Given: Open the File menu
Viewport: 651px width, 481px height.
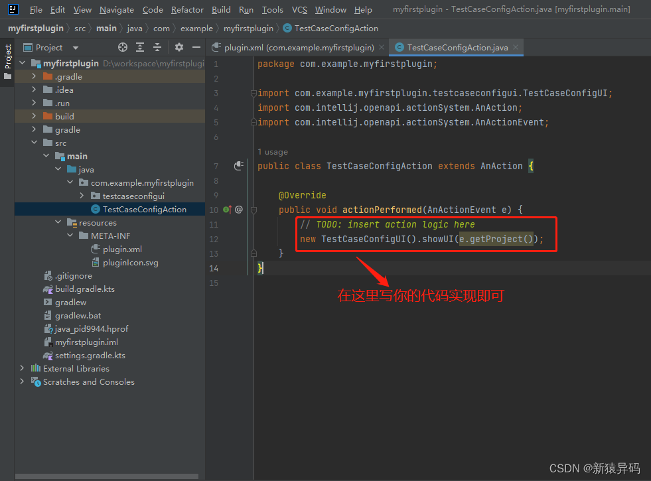Looking at the screenshot, I should tap(36, 9).
